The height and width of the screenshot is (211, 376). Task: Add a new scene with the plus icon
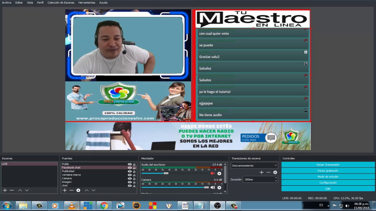pyautogui.click(x=5, y=190)
